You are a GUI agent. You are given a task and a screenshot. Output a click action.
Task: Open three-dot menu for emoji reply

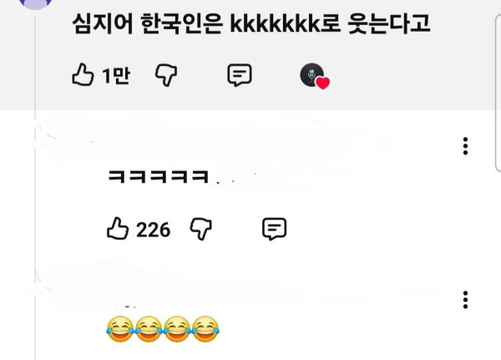coord(465,300)
